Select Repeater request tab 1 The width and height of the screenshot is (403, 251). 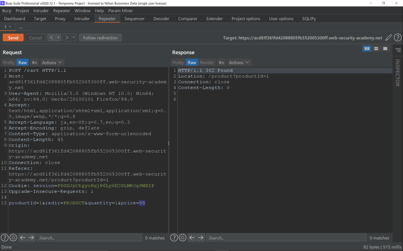click(x=5, y=27)
